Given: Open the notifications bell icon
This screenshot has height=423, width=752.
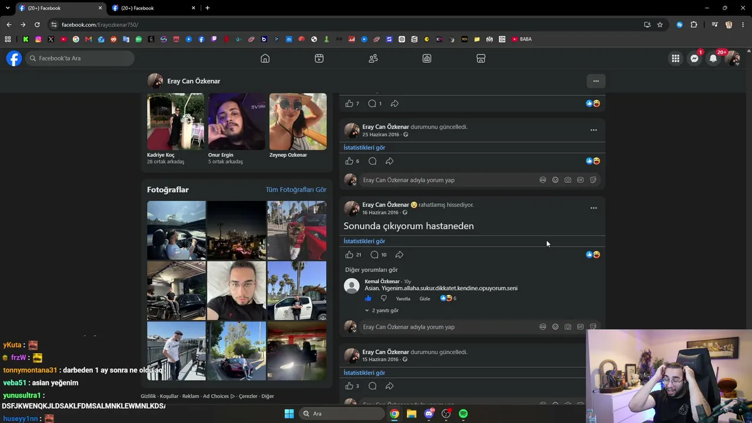Looking at the screenshot, I should tap(713, 58).
